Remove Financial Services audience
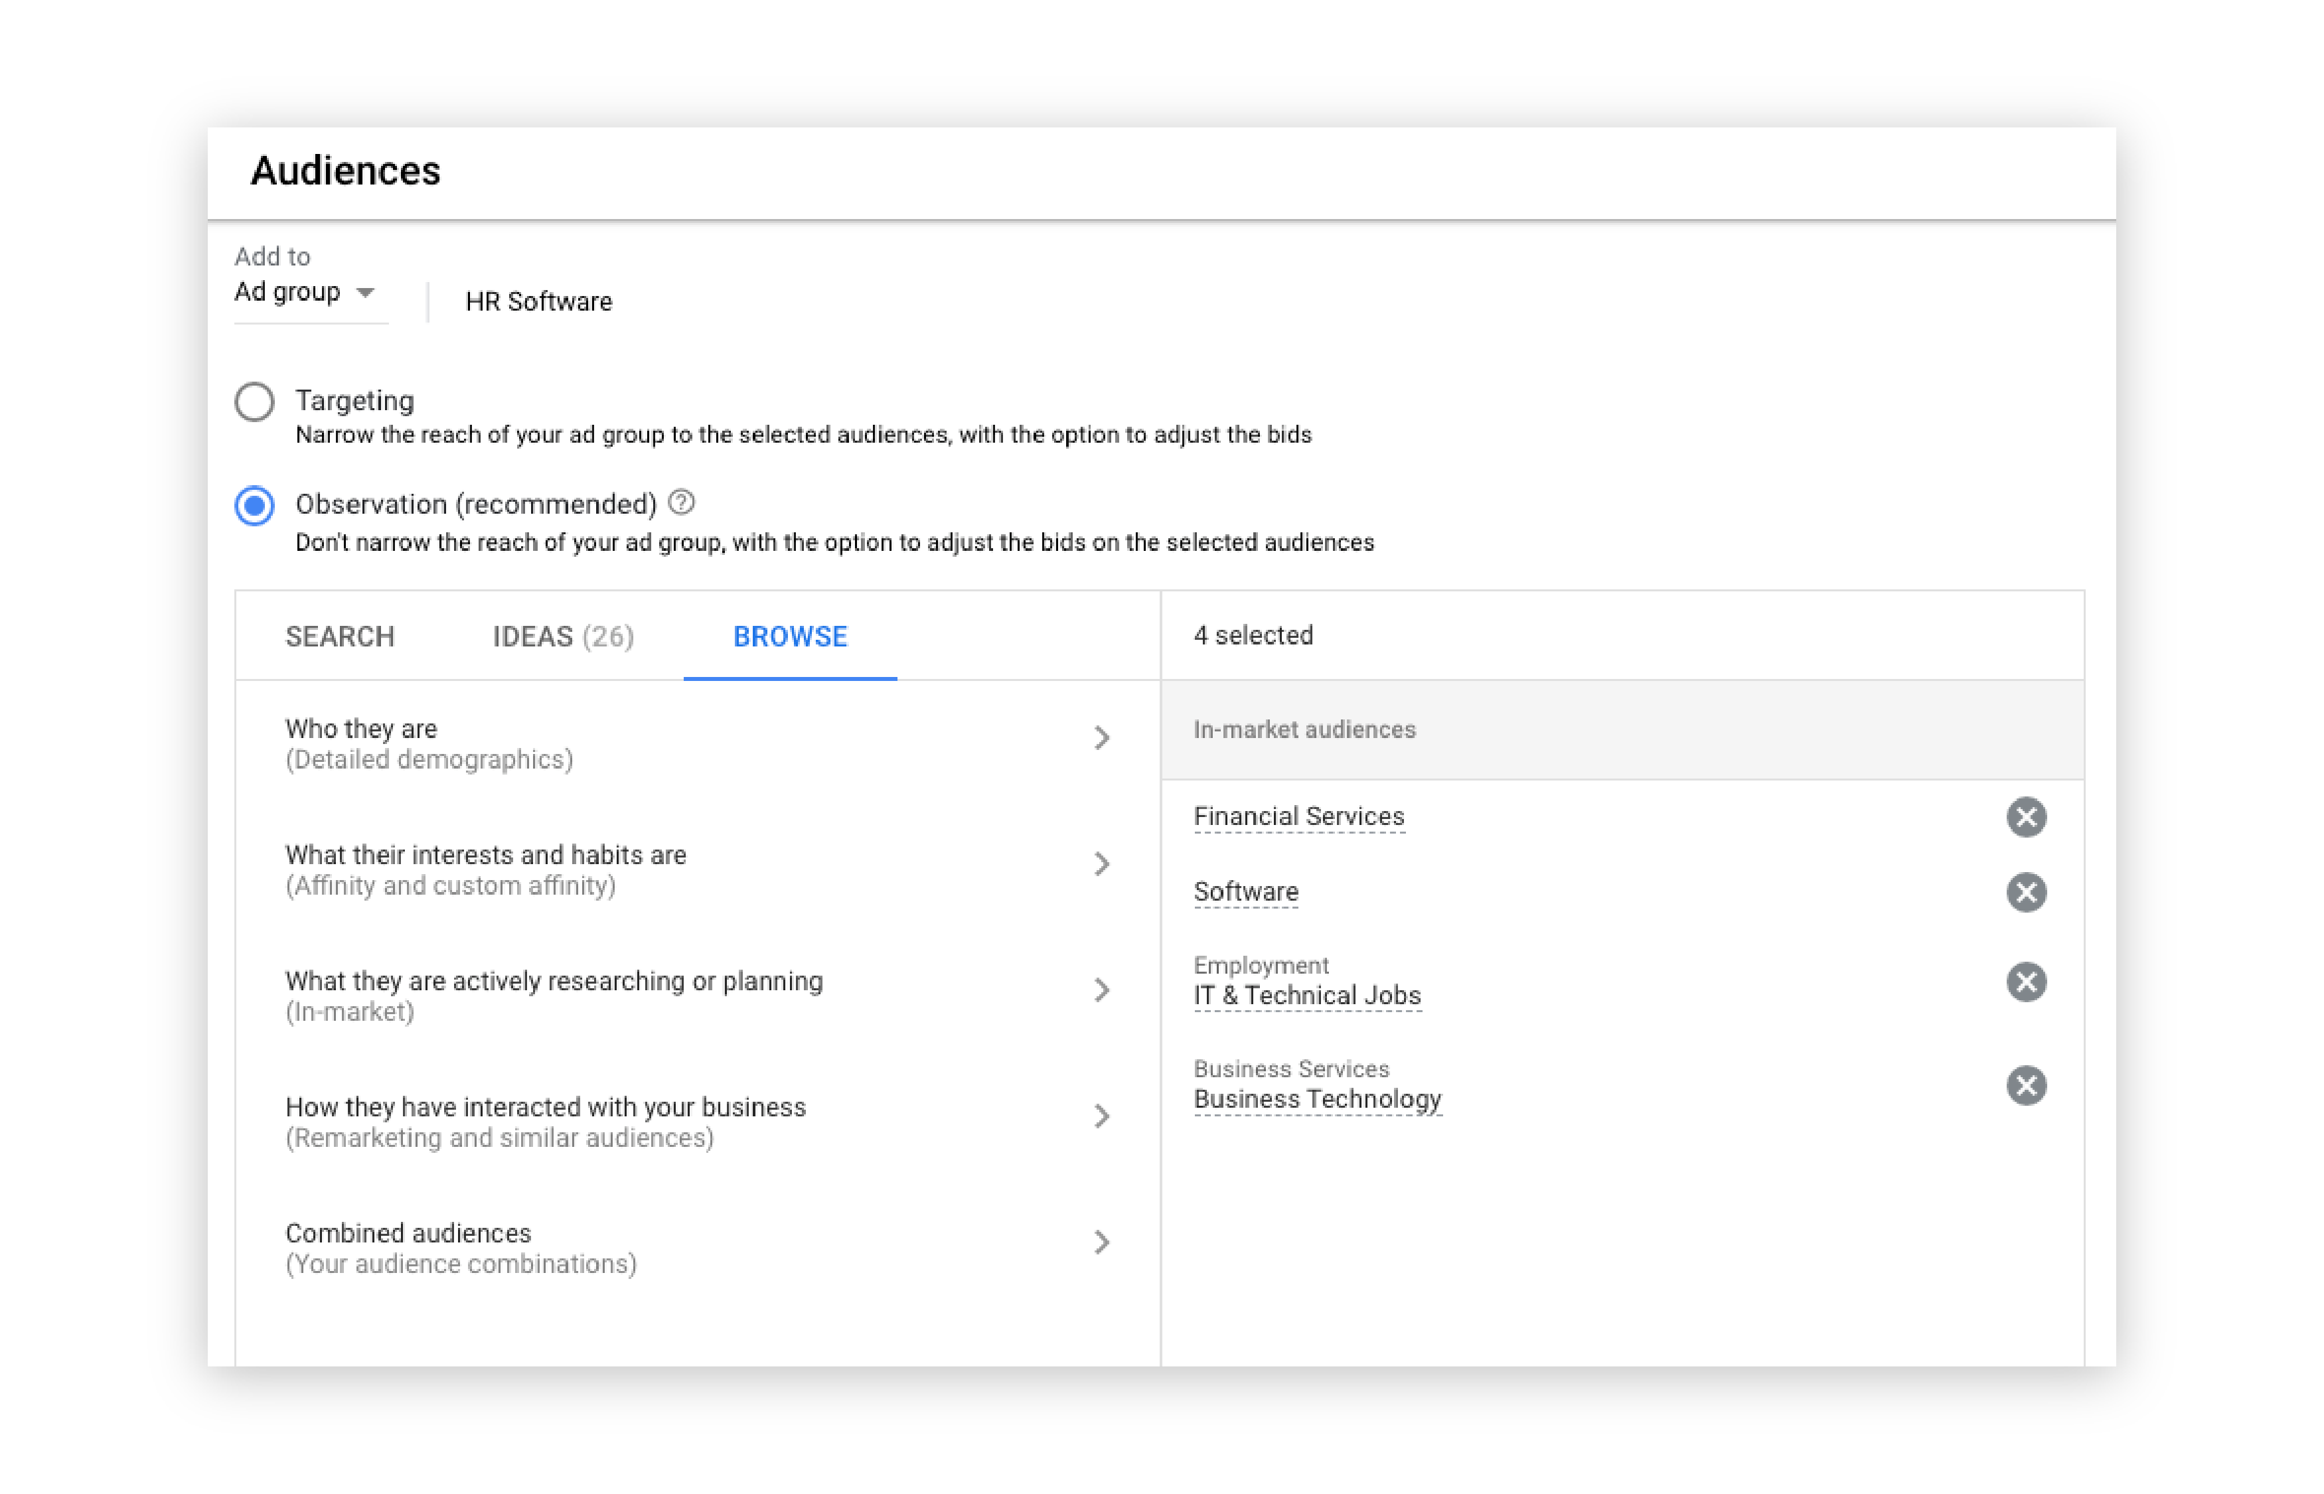The image size is (2324, 1494). pyautogui.click(x=2025, y=816)
